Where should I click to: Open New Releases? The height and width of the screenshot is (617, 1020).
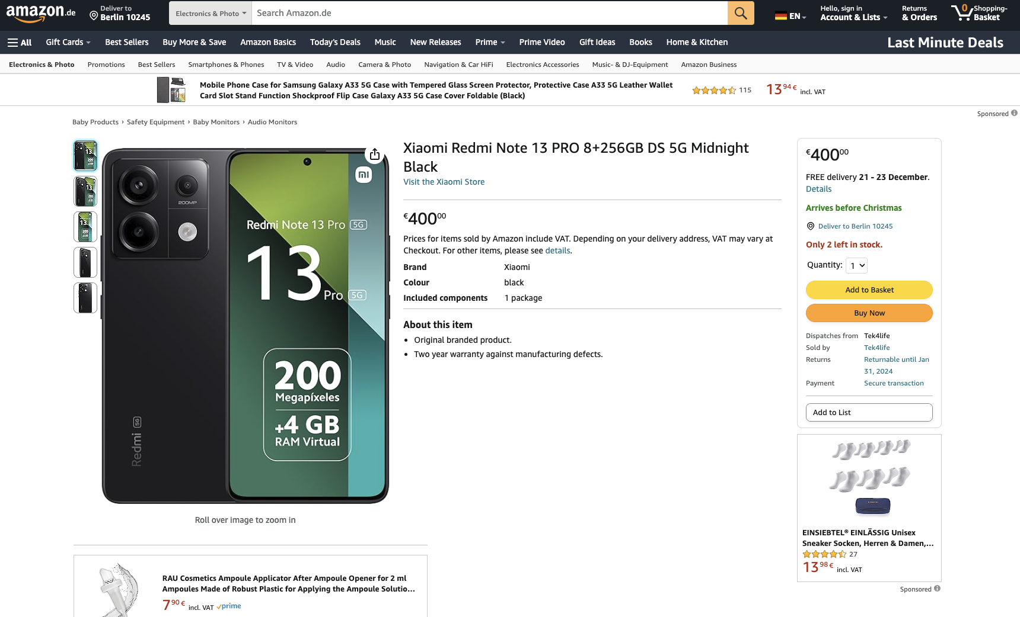435,43
